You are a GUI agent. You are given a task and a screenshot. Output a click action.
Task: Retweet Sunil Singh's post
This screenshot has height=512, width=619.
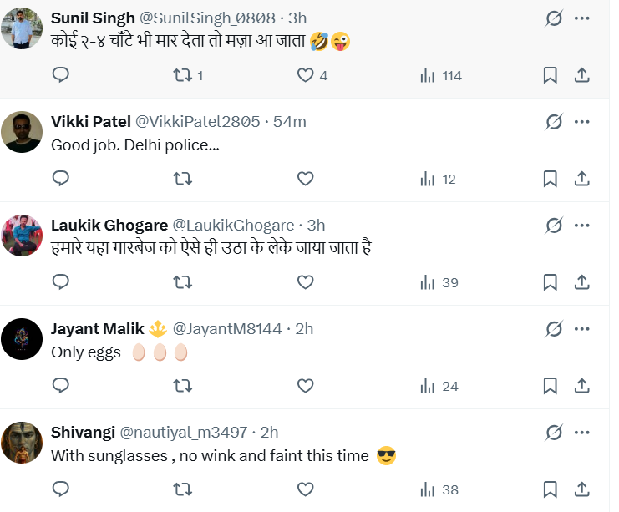coord(182,75)
